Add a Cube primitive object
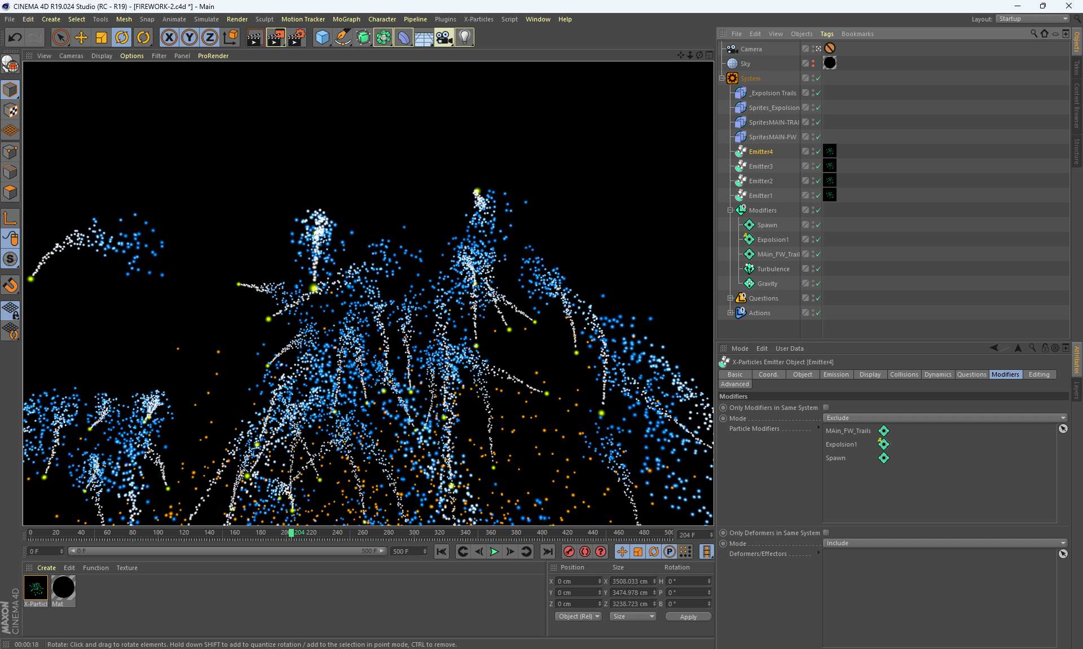This screenshot has width=1083, height=649. coord(322,38)
